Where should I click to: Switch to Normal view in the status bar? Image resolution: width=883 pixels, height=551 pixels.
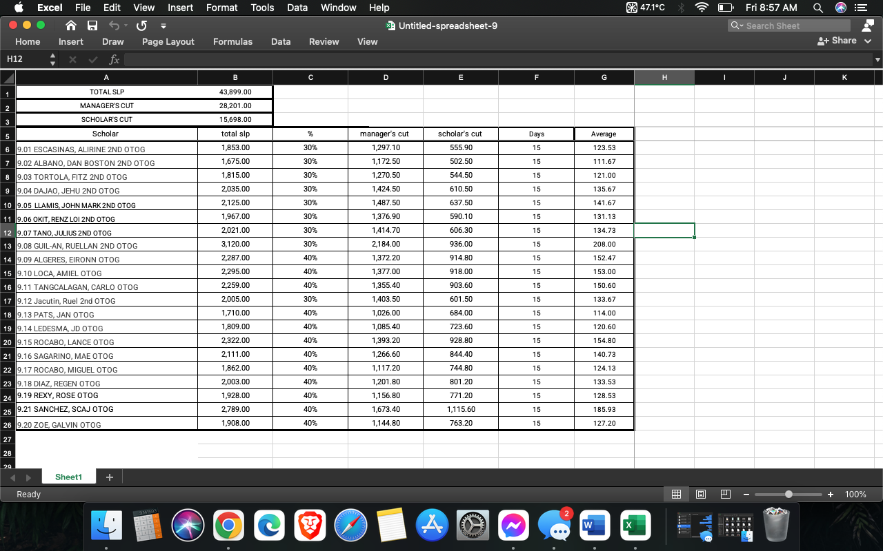tap(676, 495)
